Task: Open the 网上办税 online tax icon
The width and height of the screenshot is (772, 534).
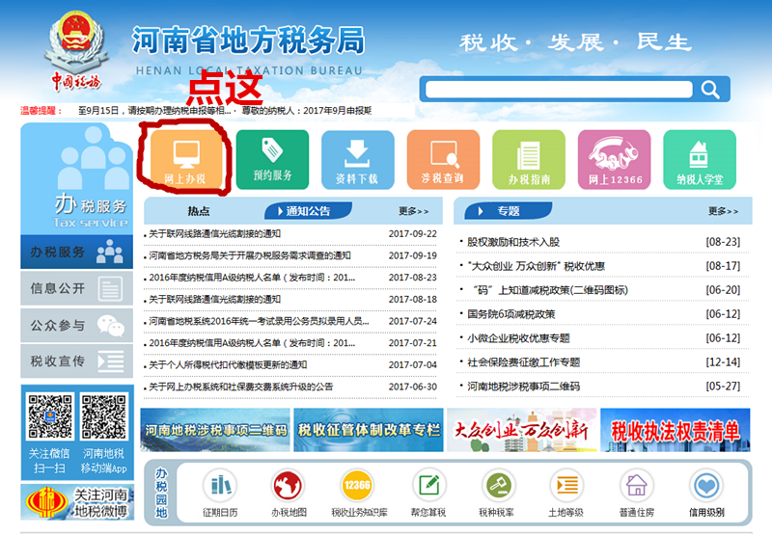Action: (x=185, y=157)
